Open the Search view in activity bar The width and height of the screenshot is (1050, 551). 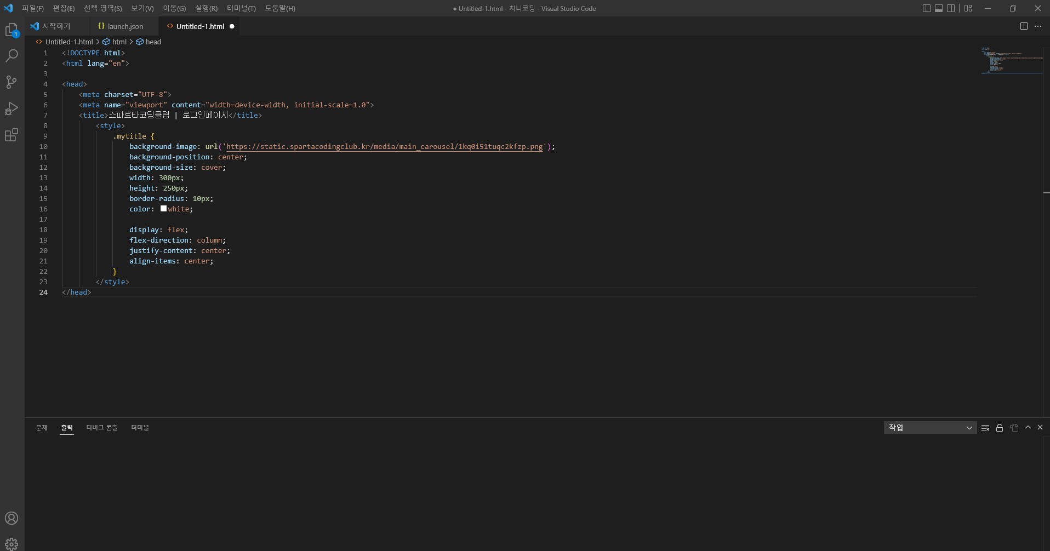pos(12,56)
